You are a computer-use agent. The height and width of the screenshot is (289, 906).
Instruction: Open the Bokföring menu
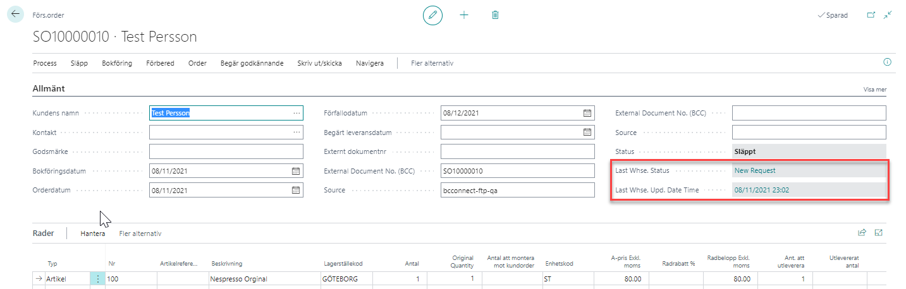[x=117, y=63]
